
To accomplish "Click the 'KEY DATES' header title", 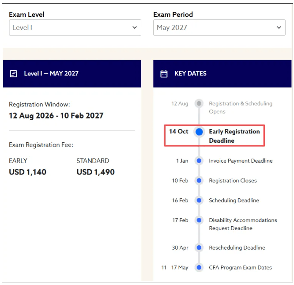I will click(190, 73).
